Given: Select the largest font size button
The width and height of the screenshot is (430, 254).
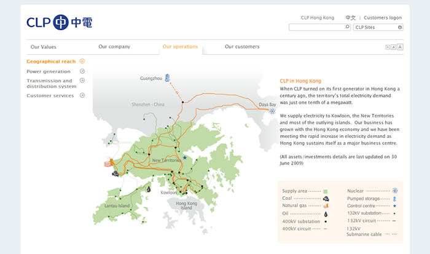Looking at the screenshot, I should pos(401,47).
